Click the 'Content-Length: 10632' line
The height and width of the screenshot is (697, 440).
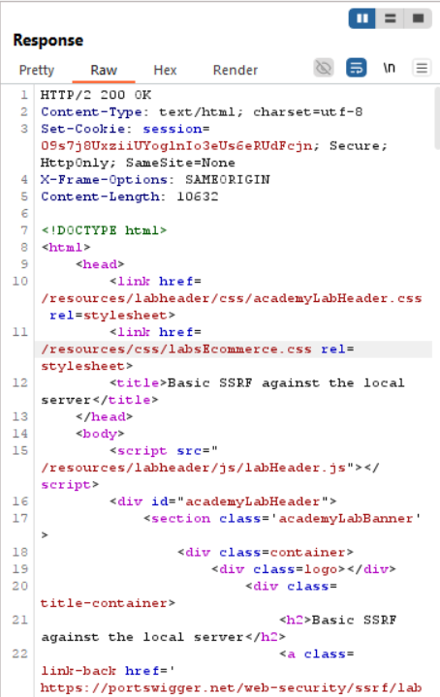click(x=130, y=197)
